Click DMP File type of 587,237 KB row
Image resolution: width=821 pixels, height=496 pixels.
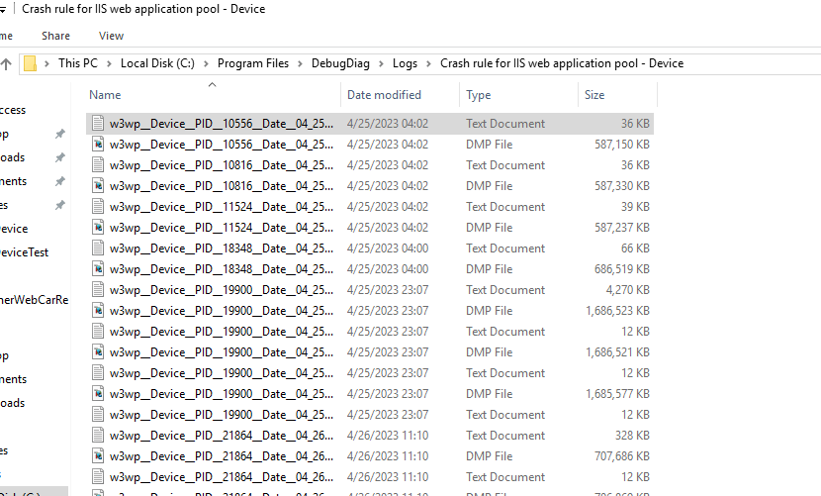[x=489, y=228]
